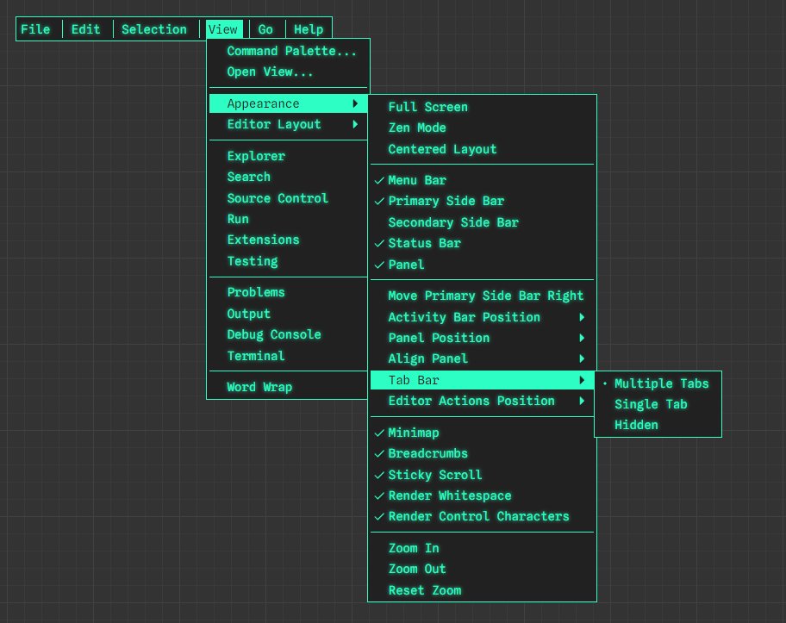This screenshot has height=623, width=786.
Task: Select Hidden tab bar option
Action: click(658, 425)
